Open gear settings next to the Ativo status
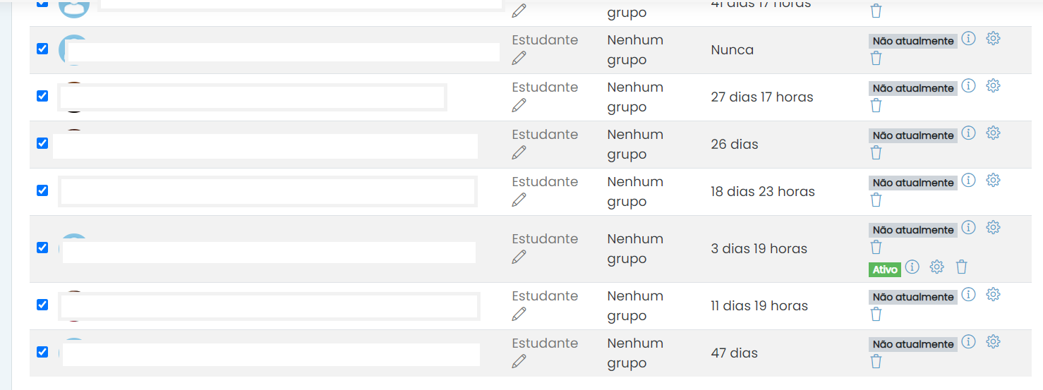 936,267
